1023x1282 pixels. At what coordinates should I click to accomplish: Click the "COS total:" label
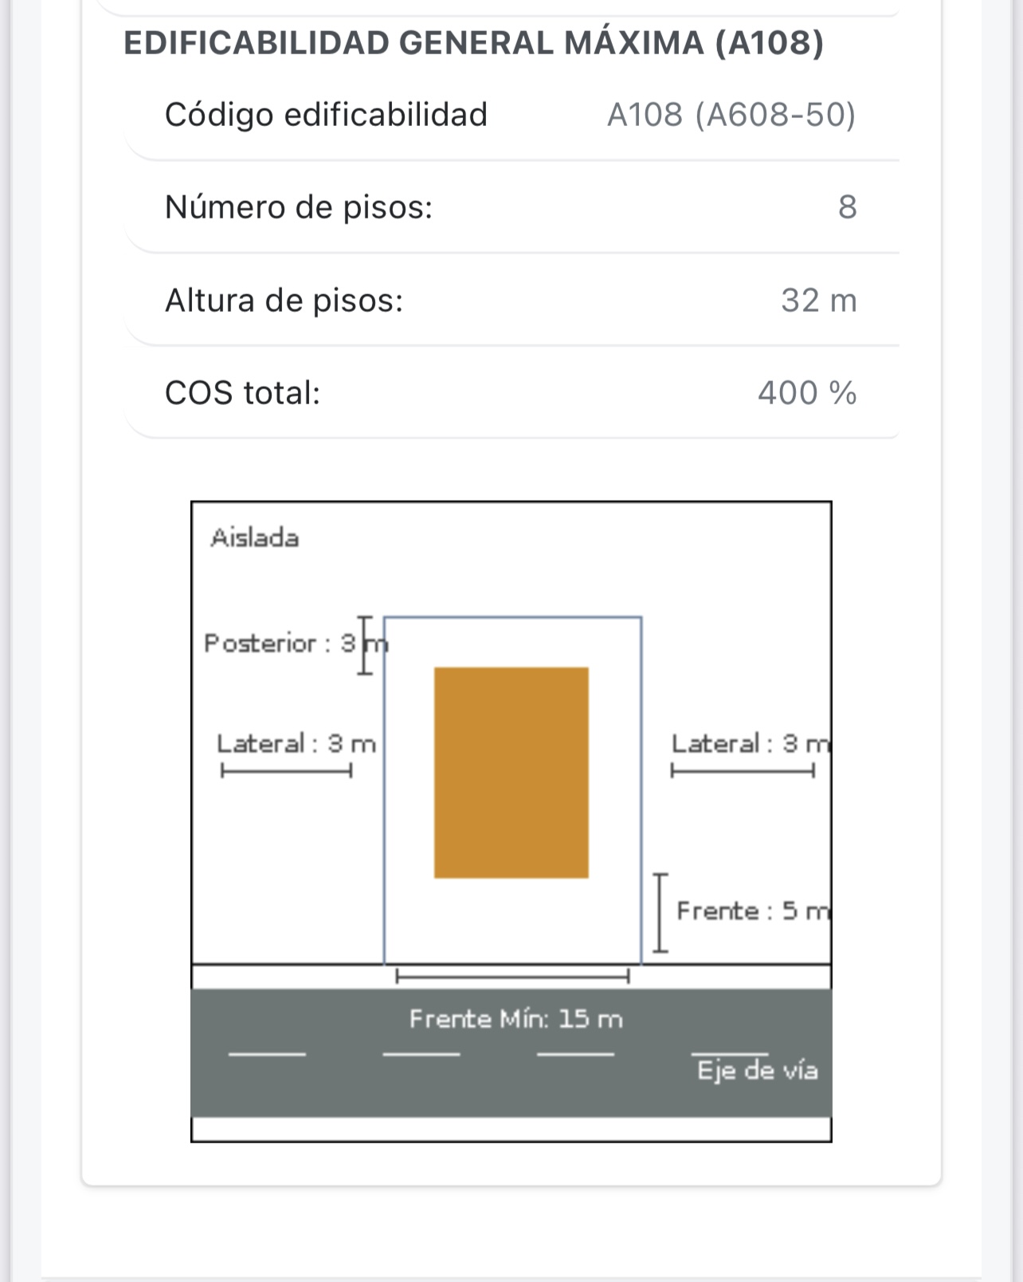tap(242, 393)
